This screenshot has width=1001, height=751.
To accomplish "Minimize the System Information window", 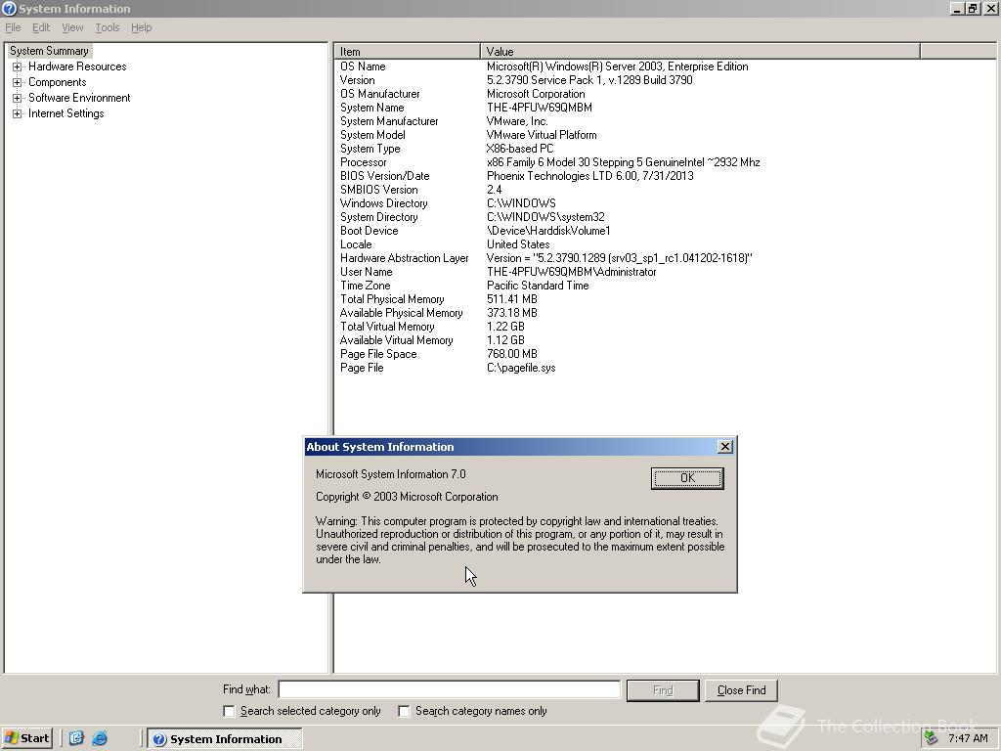I will pyautogui.click(x=957, y=8).
